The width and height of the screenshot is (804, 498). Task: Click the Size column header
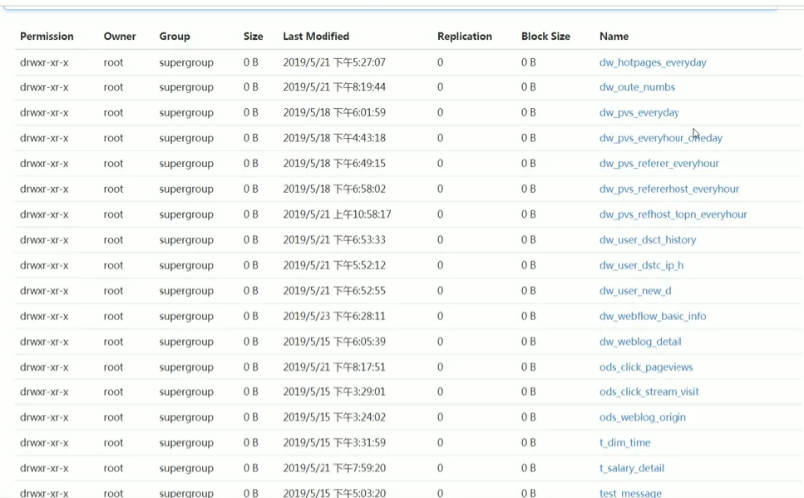pos(254,37)
